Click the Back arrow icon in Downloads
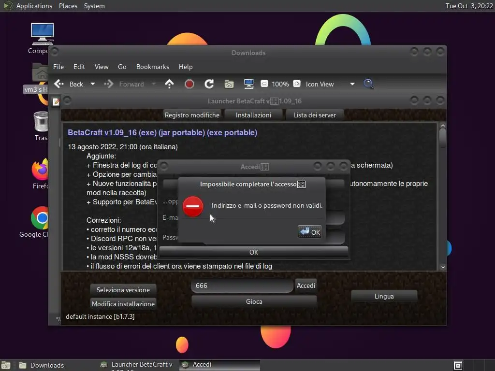This screenshot has height=371, width=495. coord(58,84)
